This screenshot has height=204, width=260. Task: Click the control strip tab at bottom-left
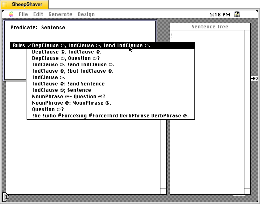coord(6,197)
